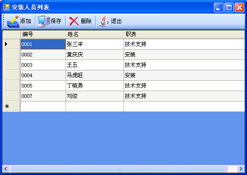Click the empty 职责 cell in new row

[x=184, y=106]
